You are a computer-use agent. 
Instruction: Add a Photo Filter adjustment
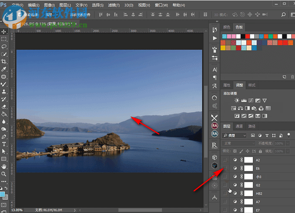(x=254, y=108)
